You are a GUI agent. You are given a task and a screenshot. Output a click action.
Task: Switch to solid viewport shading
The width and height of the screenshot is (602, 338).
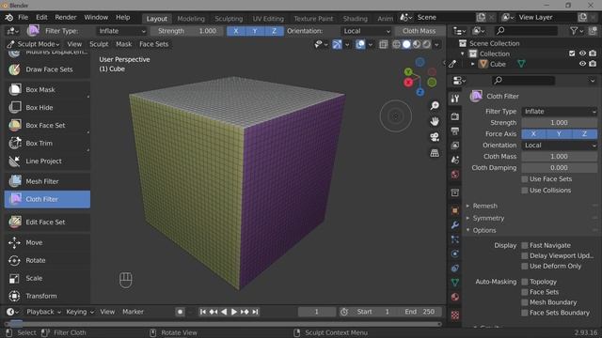(x=406, y=44)
